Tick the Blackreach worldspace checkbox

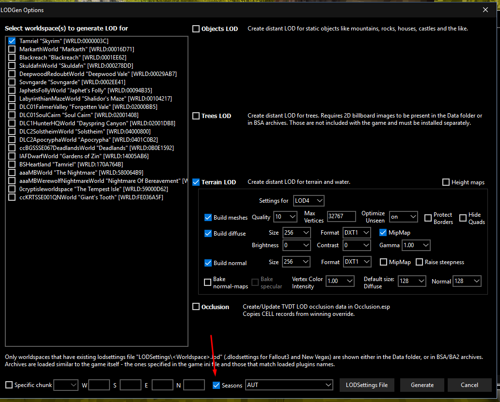[x=12, y=58]
